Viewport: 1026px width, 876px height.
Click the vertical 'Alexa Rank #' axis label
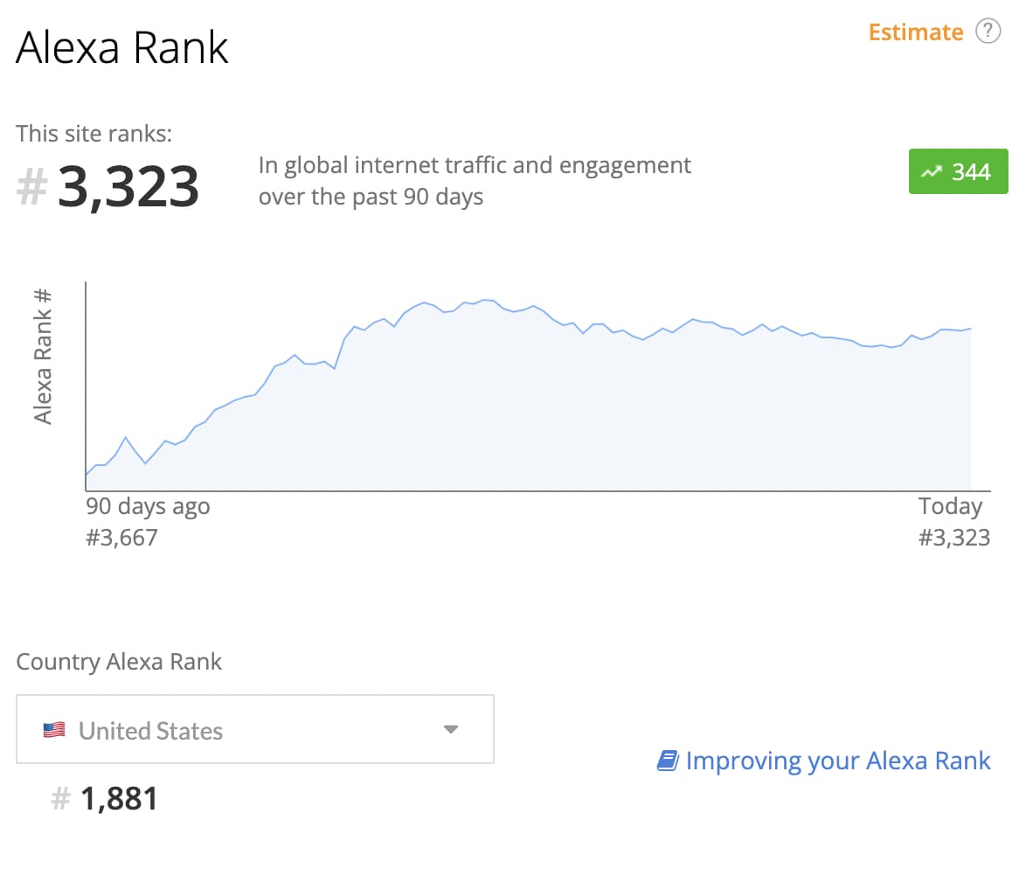(x=43, y=357)
